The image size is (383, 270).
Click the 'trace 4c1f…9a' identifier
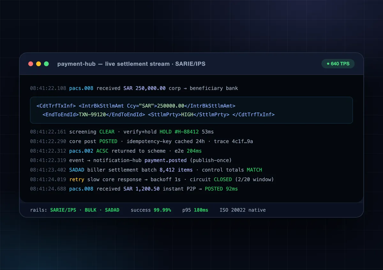coord(234,141)
